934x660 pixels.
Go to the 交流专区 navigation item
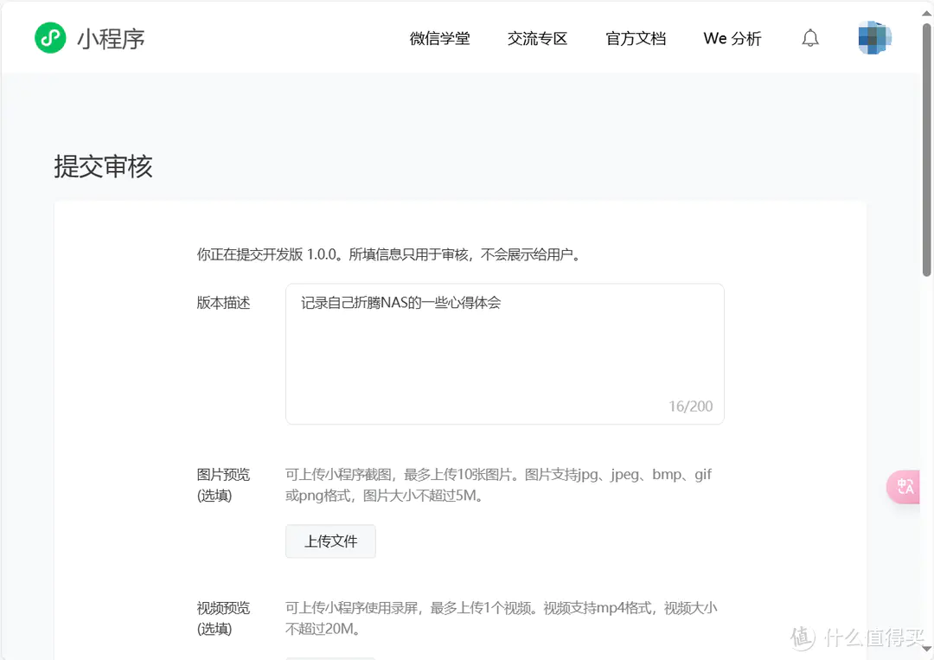[x=537, y=39]
